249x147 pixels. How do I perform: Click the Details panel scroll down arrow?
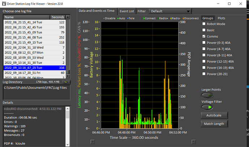click(x=68, y=144)
